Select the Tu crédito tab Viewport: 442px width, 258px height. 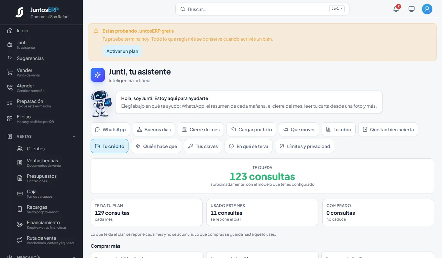(109, 146)
